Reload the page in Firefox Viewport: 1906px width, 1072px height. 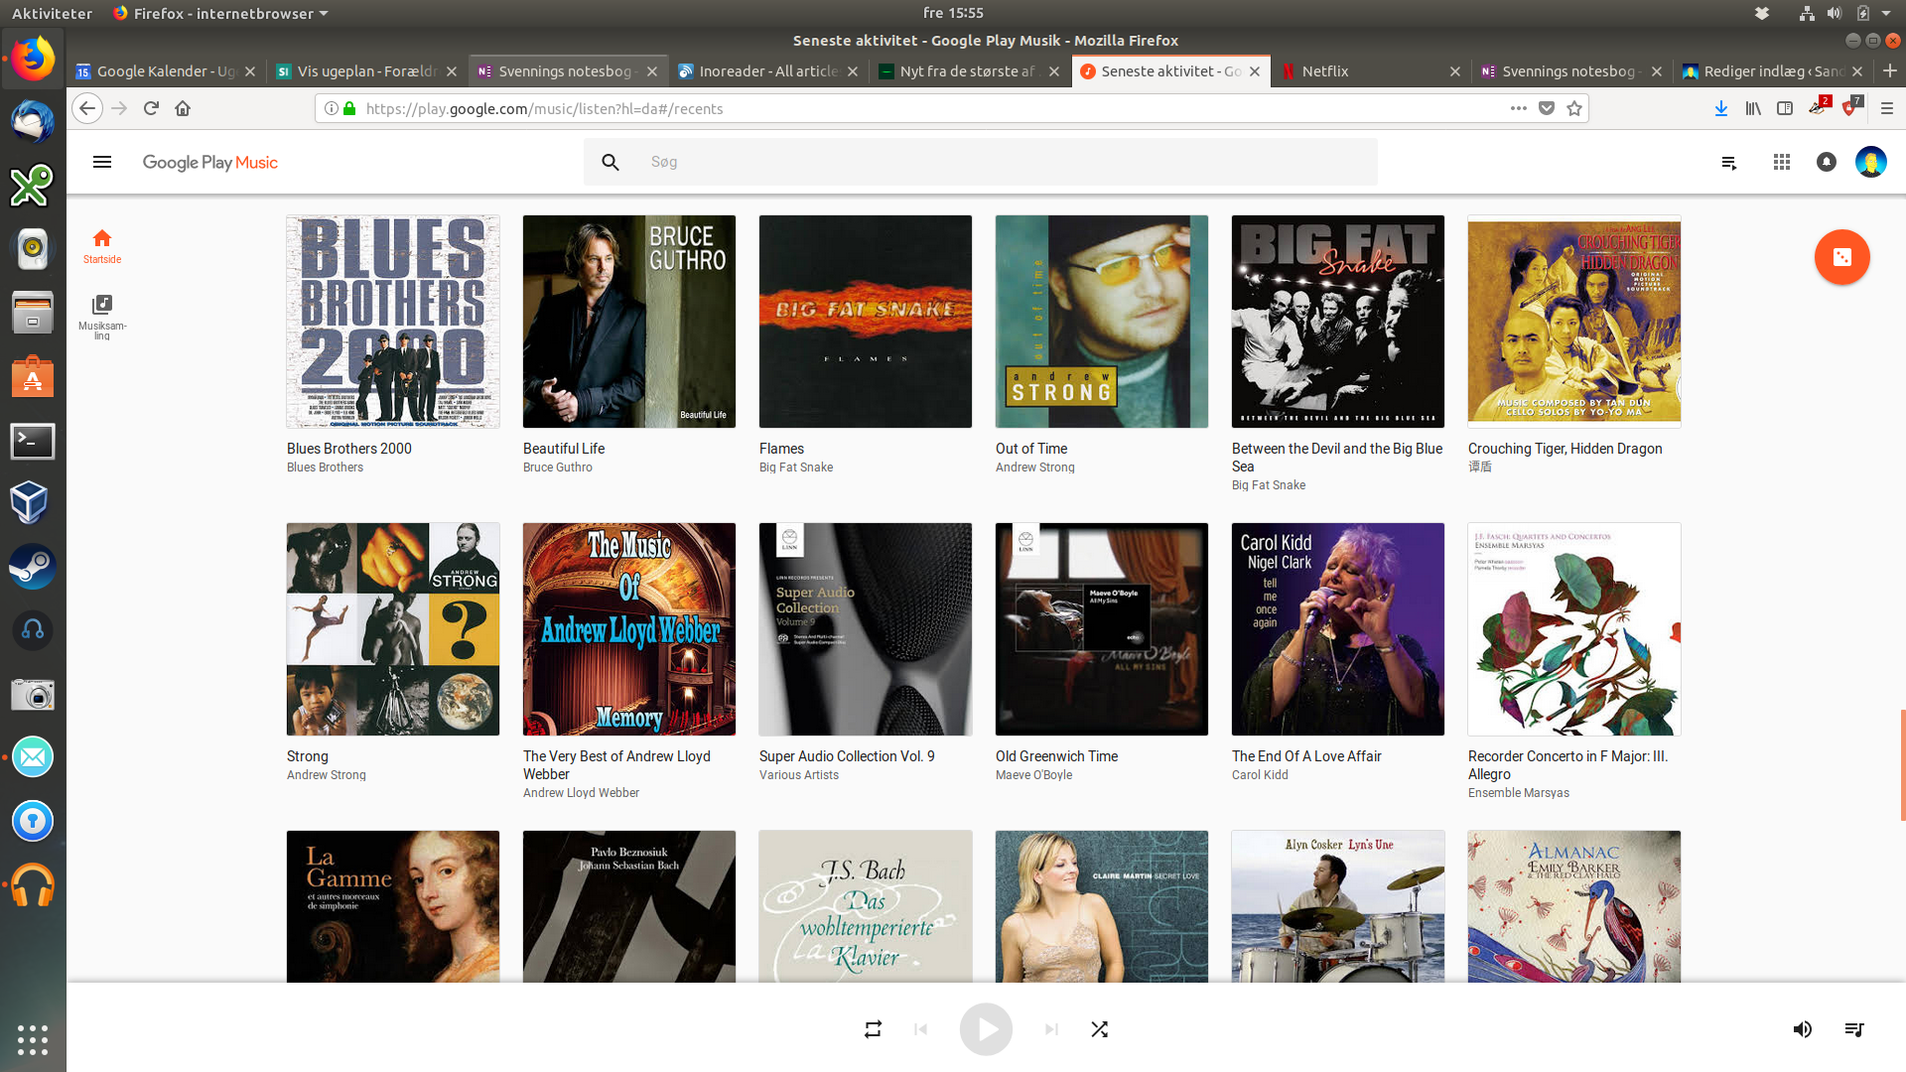tap(151, 108)
